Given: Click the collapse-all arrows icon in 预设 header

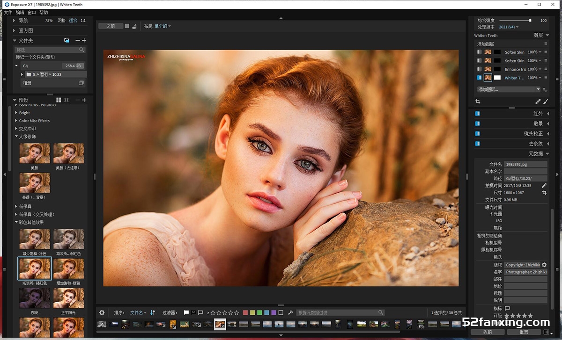Looking at the screenshot, I should click(67, 100).
